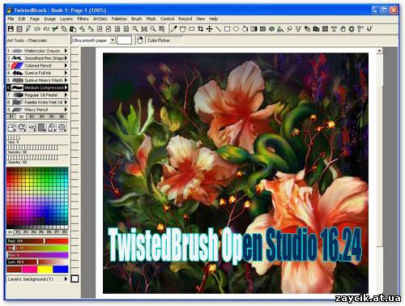Select the Medium Compressed brush
405x306 pixels.
[x=37, y=87]
